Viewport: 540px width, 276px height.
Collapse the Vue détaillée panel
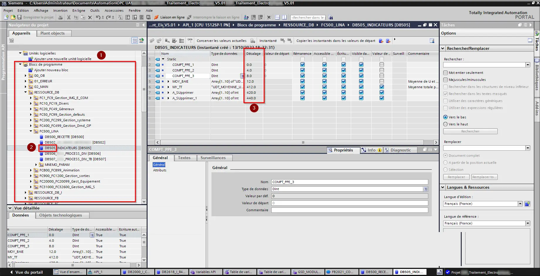pyautogui.click(x=10, y=208)
